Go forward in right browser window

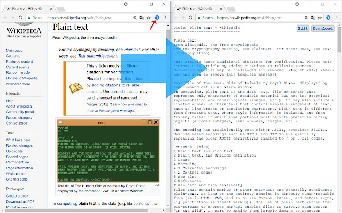point(183,18)
